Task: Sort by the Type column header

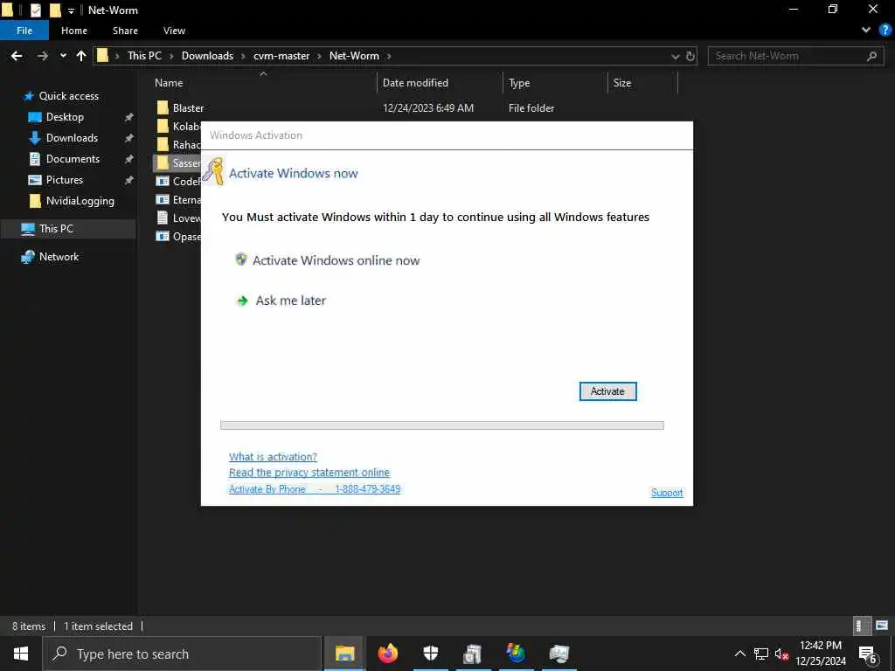Action: (519, 83)
